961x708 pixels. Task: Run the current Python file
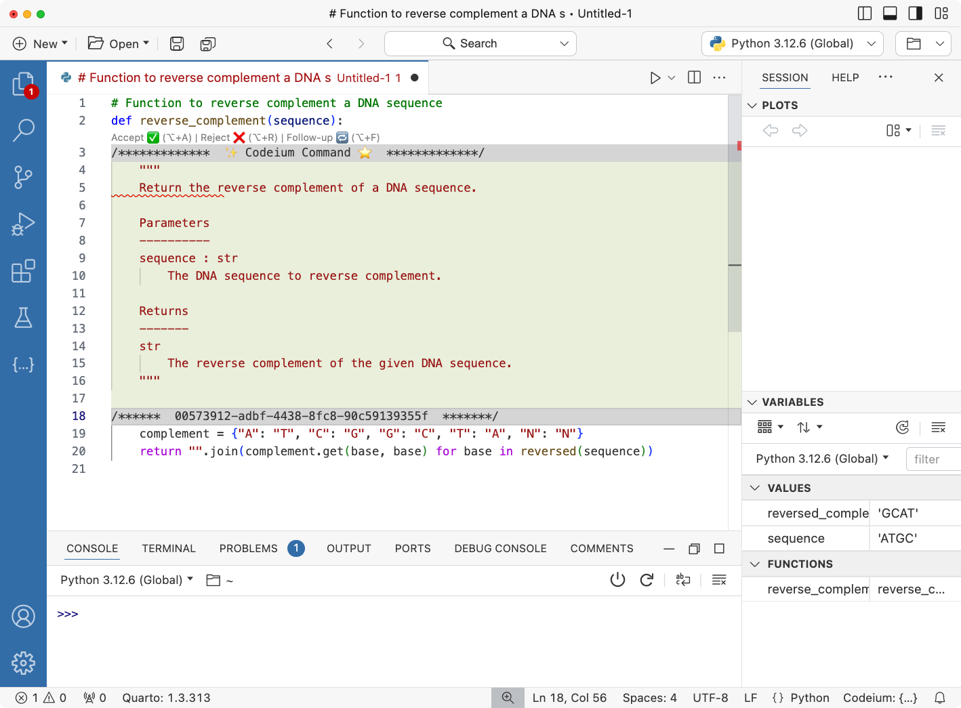pos(655,77)
